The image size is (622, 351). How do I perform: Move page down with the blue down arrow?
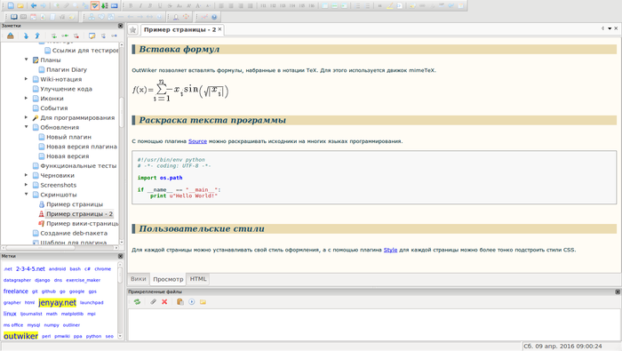(26, 36)
